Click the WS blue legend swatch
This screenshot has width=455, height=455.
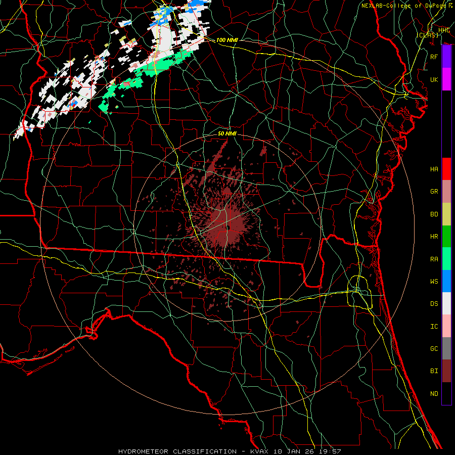446,281
